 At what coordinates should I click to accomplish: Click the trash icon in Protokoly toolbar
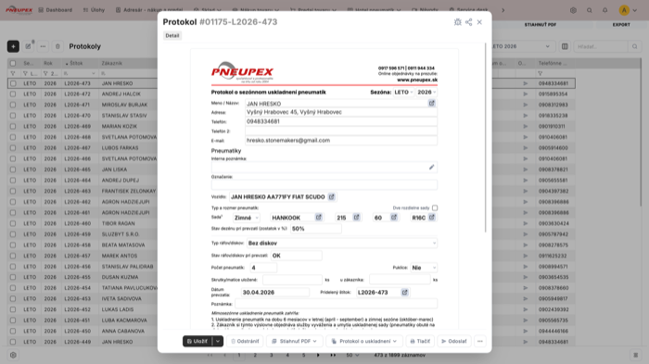(57, 46)
